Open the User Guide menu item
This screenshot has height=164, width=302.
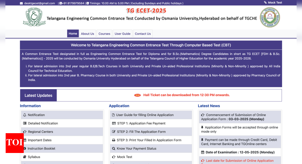coord(122,34)
